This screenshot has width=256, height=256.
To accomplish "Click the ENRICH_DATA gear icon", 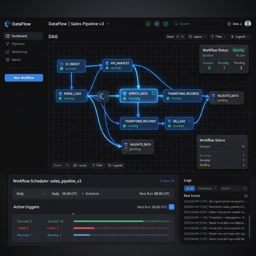I will [x=124, y=93].
